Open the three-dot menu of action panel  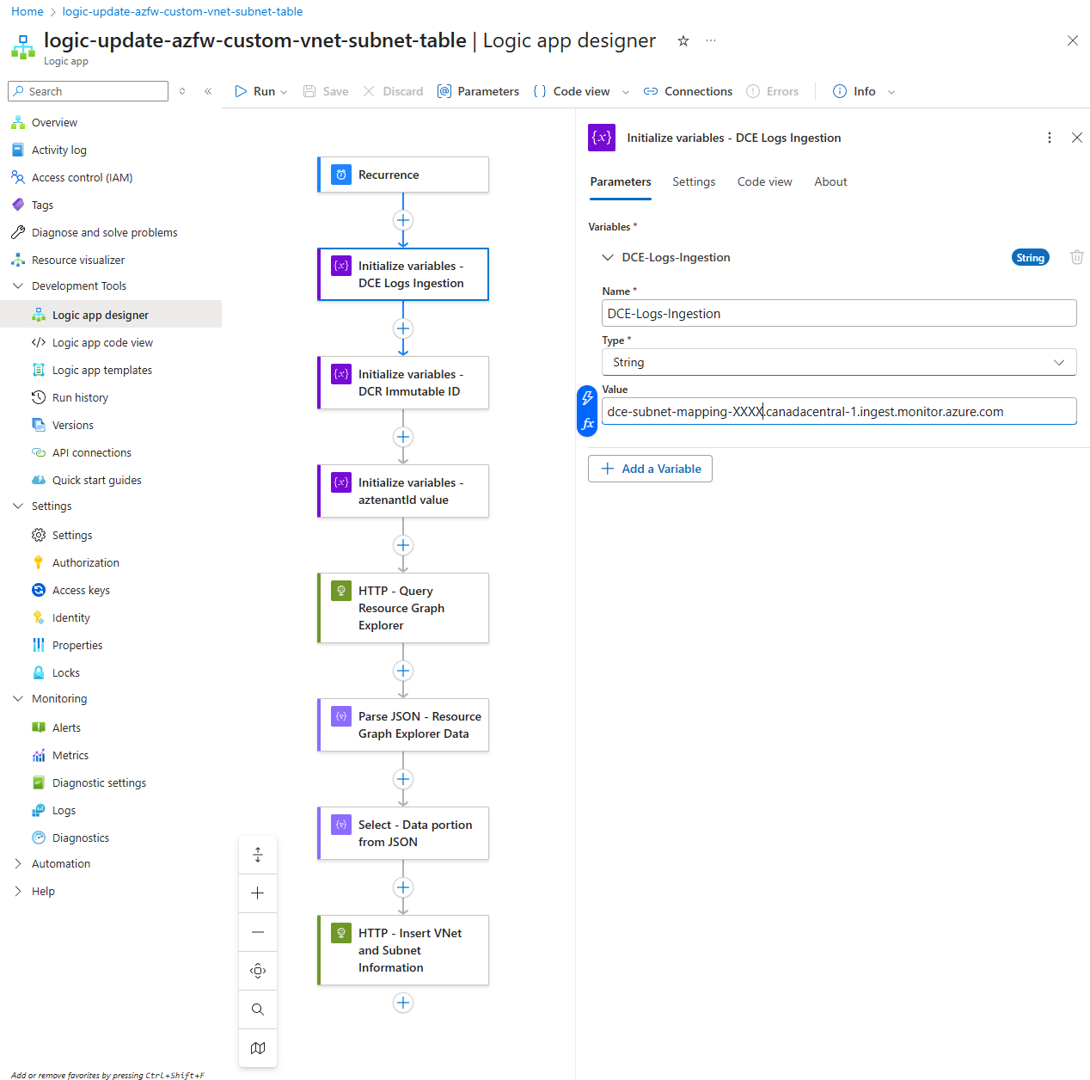tap(1049, 138)
